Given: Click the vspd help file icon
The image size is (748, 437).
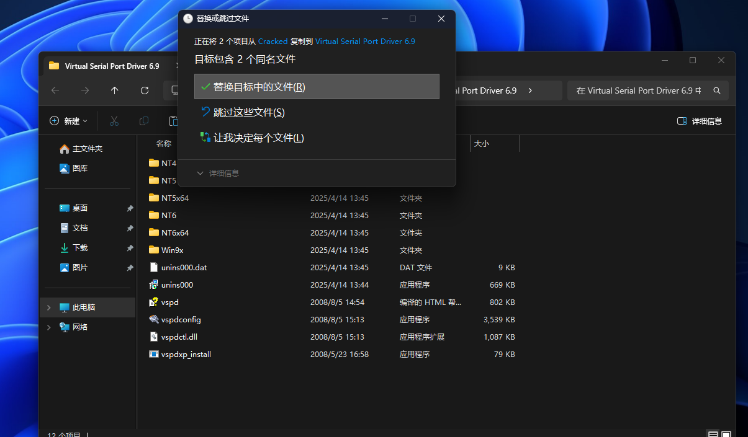Looking at the screenshot, I should (154, 302).
